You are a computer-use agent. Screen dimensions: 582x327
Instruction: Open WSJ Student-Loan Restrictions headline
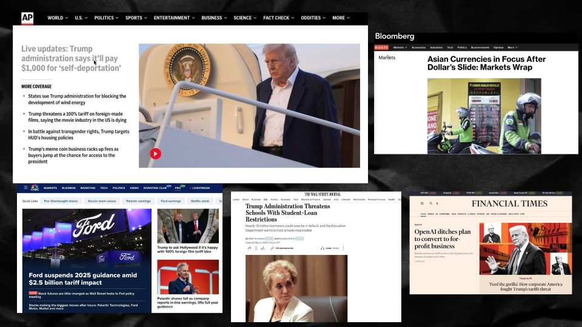(287, 213)
